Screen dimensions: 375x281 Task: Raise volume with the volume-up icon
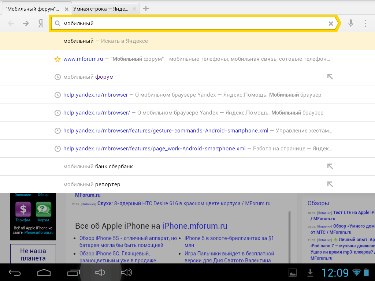point(126,272)
